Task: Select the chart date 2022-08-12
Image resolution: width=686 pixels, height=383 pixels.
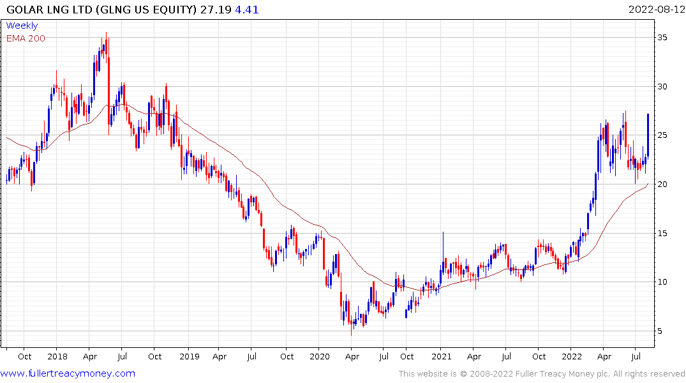Action: 656,10
